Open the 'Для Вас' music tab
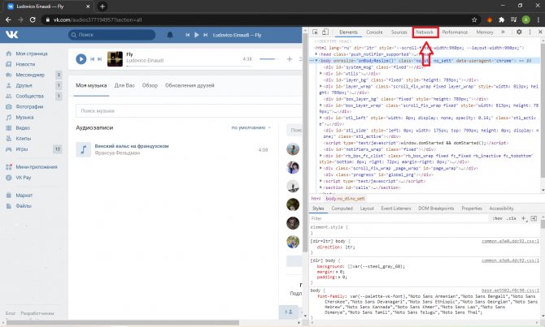Screen dimensions: 545x327 tap(124, 85)
